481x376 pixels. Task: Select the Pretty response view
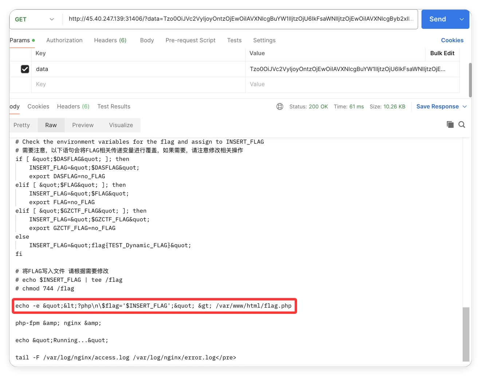tap(21, 125)
